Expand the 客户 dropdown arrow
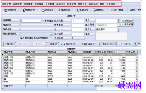146x93 pixels. point(118,21)
